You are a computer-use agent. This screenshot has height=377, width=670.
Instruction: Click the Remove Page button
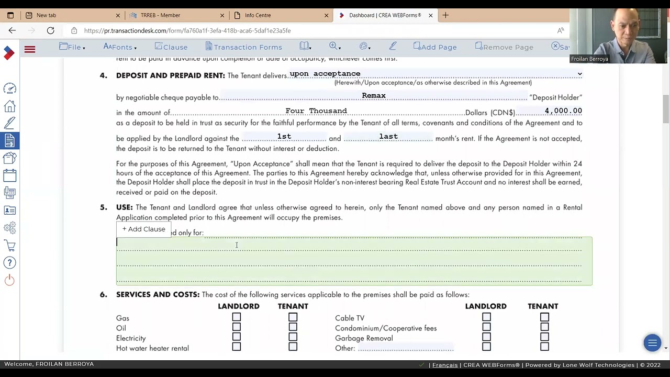504,47
